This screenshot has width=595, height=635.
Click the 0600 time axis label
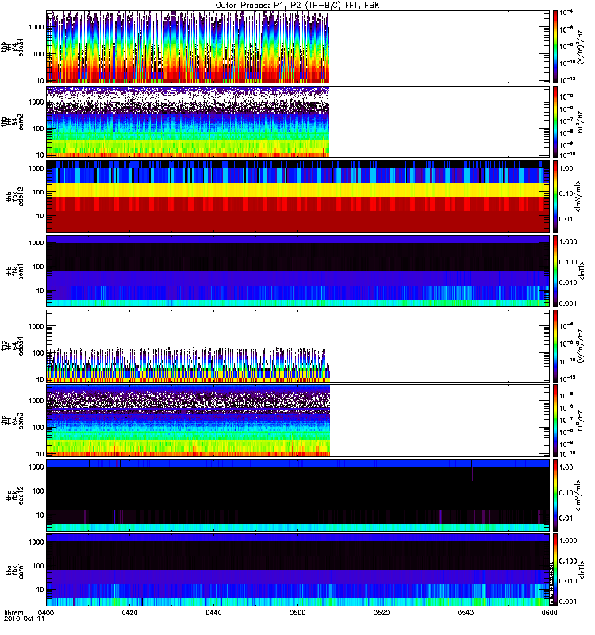click(x=549, y=612)
